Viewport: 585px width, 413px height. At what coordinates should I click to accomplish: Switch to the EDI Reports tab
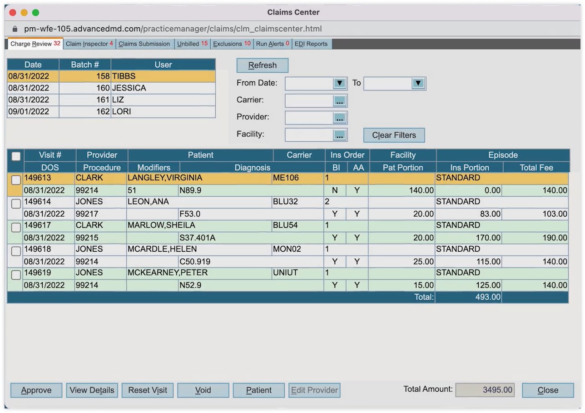tap(312, 44)
